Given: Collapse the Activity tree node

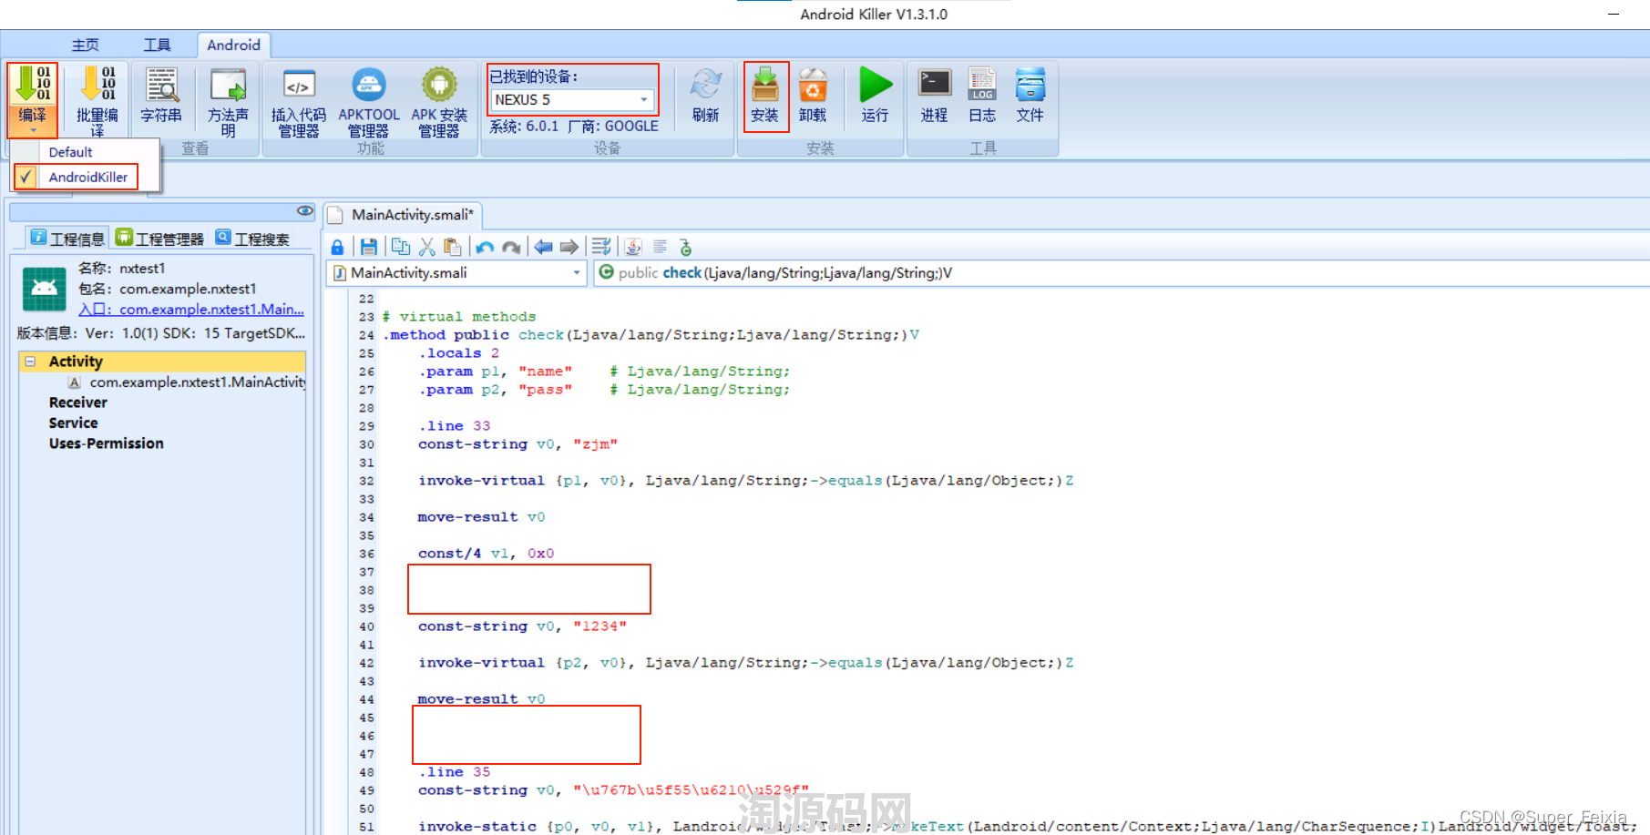Looking at the screenshot, I should pos(30,361).
